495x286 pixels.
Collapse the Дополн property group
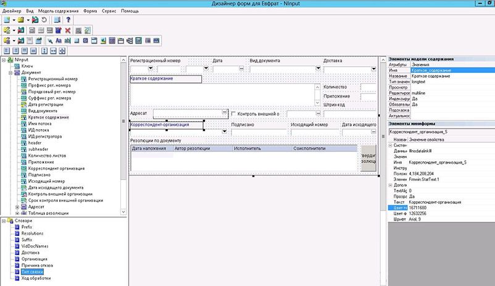(x=391, y=185)
